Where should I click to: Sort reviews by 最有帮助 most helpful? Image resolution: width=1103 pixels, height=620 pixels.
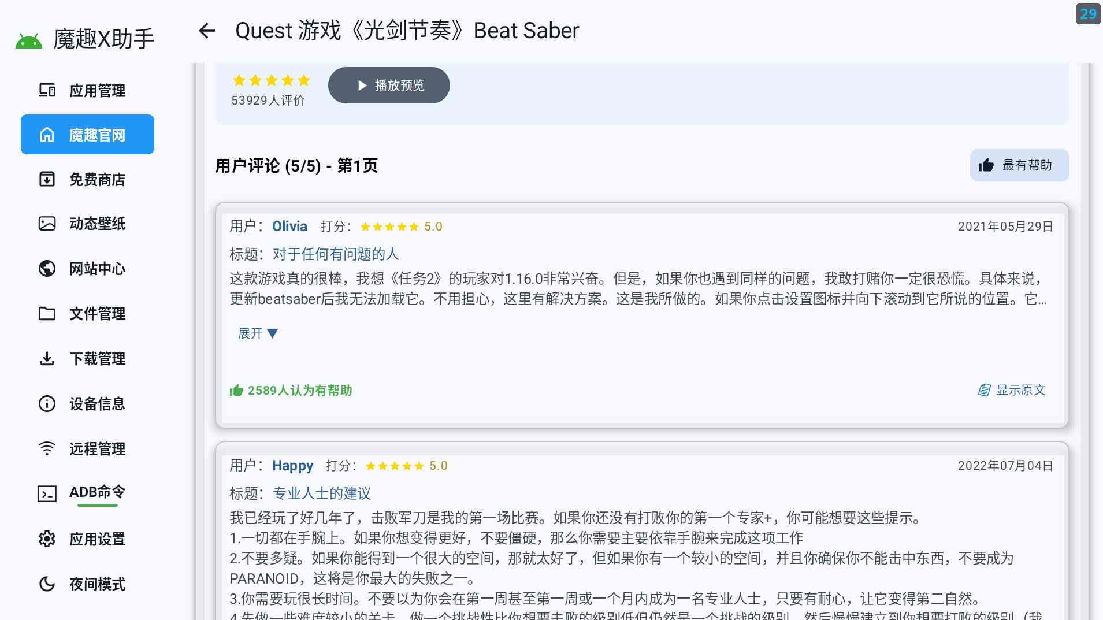[x=1019, y=165]
